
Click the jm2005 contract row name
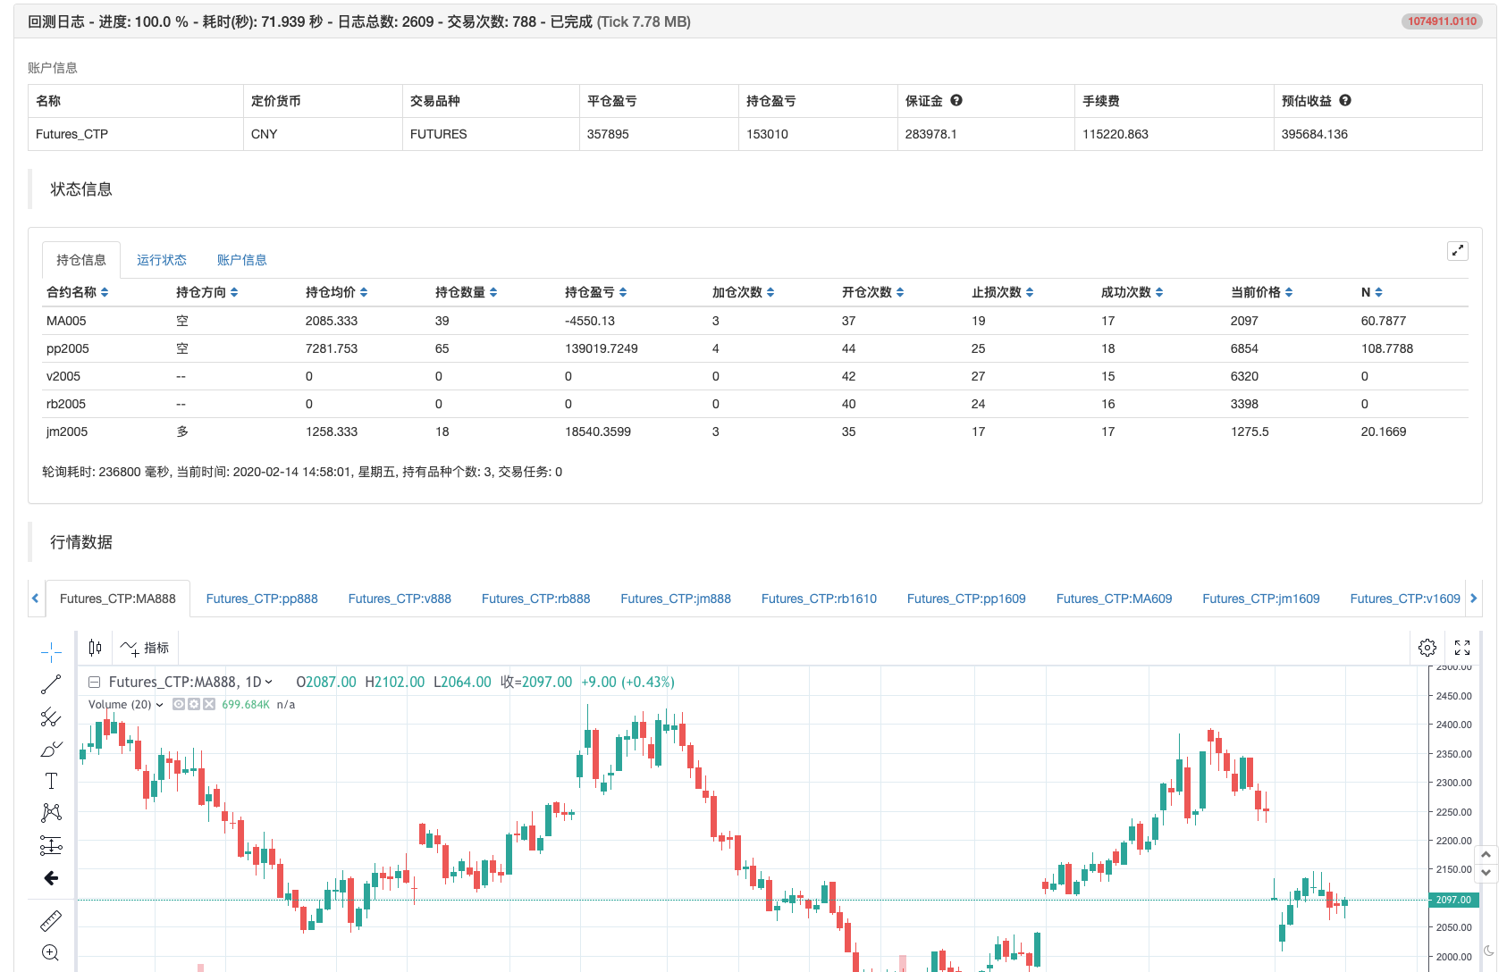point(67,432)
